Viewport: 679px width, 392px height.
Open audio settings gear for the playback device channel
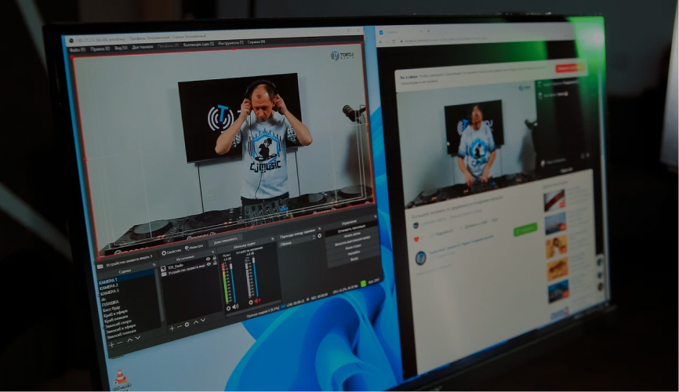[251, 303]
